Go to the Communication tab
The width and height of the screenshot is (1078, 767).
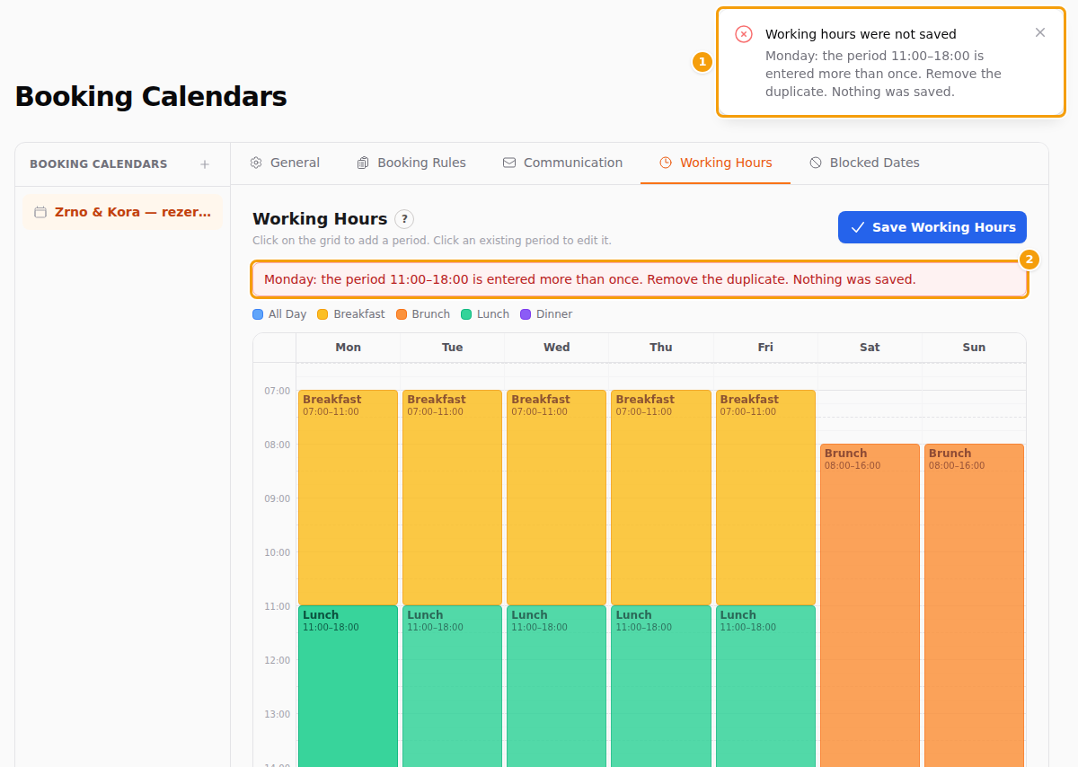[562, 163]
